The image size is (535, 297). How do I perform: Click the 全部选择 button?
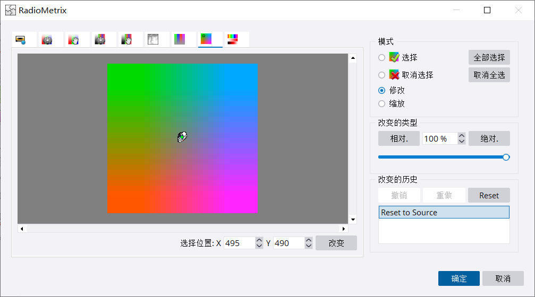point(489,57)
